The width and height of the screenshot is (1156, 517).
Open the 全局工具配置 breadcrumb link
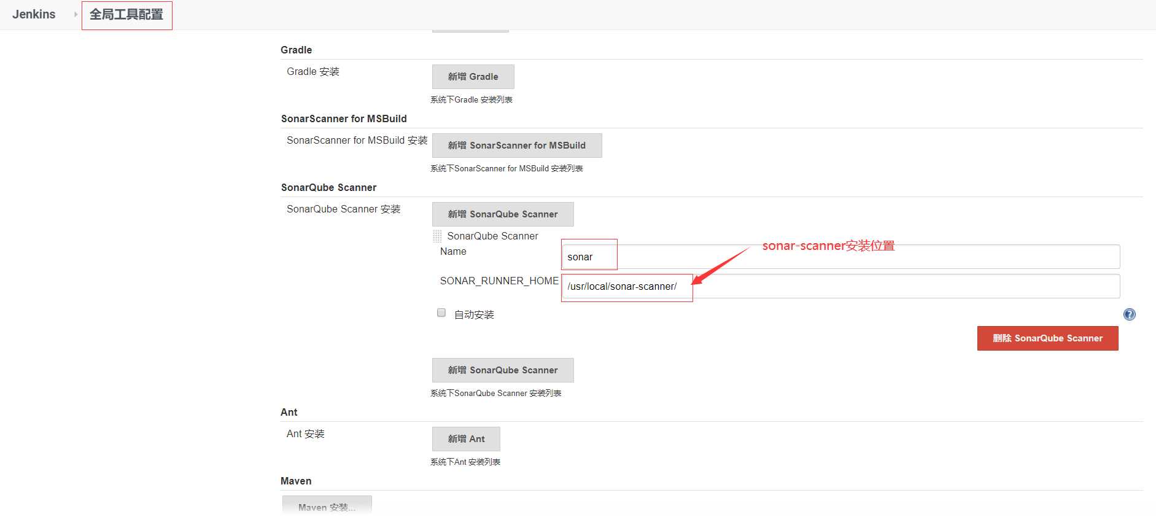[126, 14]
